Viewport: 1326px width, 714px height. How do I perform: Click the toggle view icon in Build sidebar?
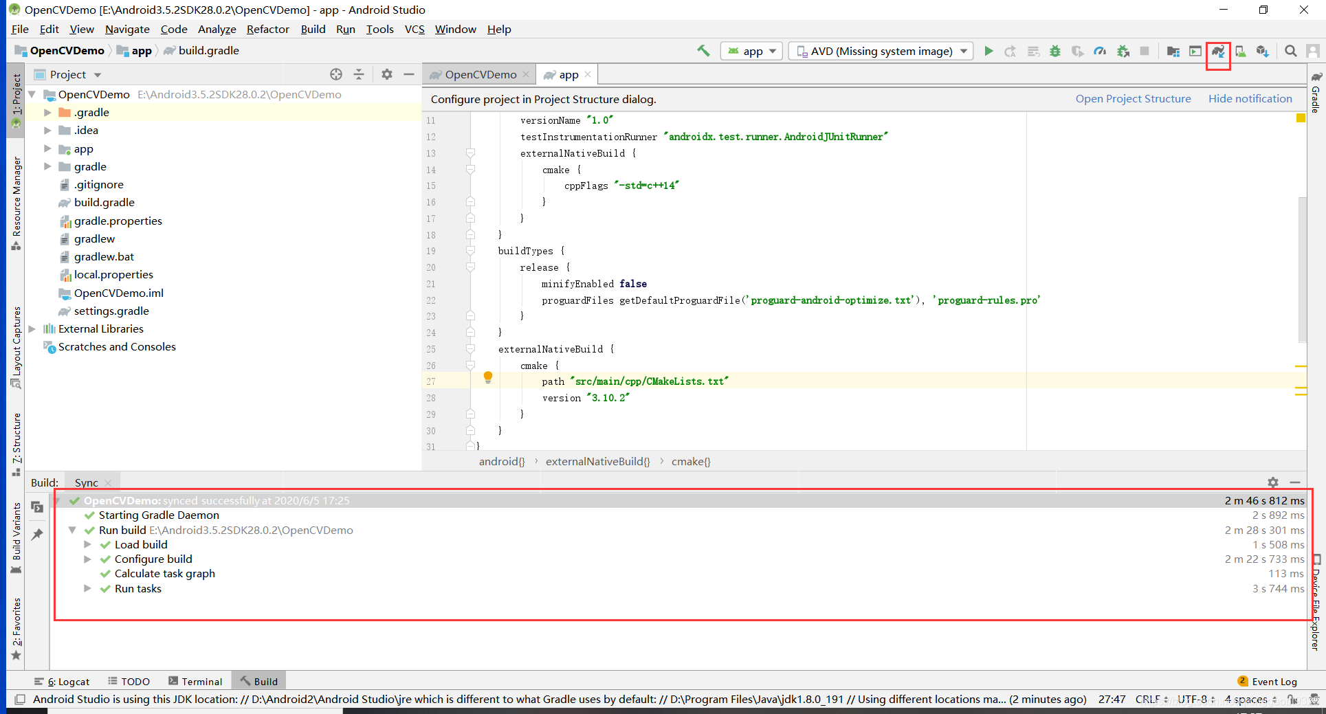point(38,507)
